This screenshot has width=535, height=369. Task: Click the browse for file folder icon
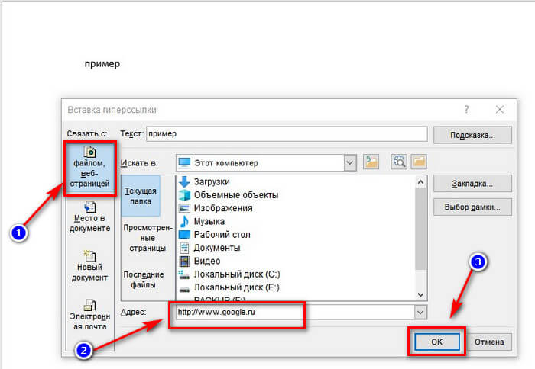[419, 162]
